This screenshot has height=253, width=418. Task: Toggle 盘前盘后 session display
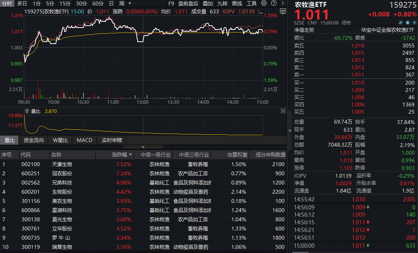188,3
